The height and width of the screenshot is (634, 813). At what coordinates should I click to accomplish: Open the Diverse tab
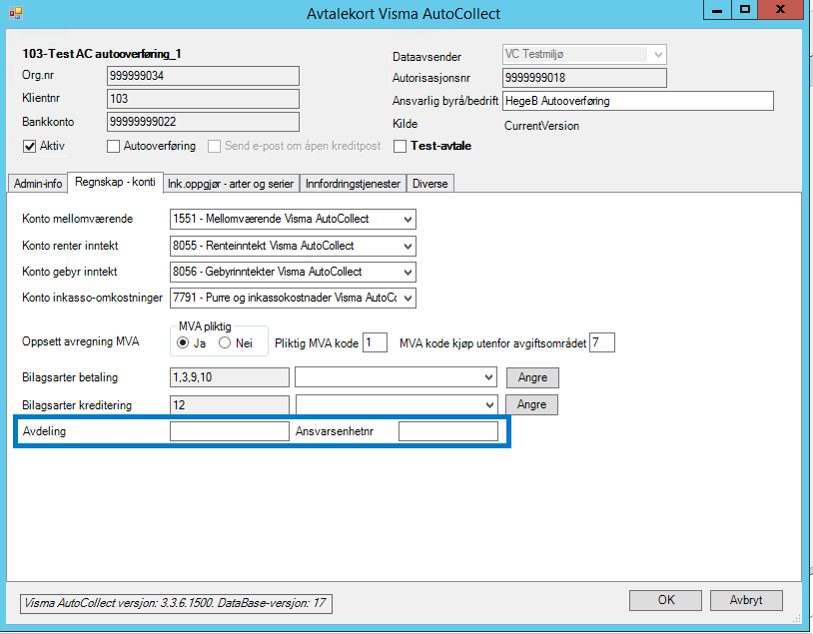click(x=429, y=184)
